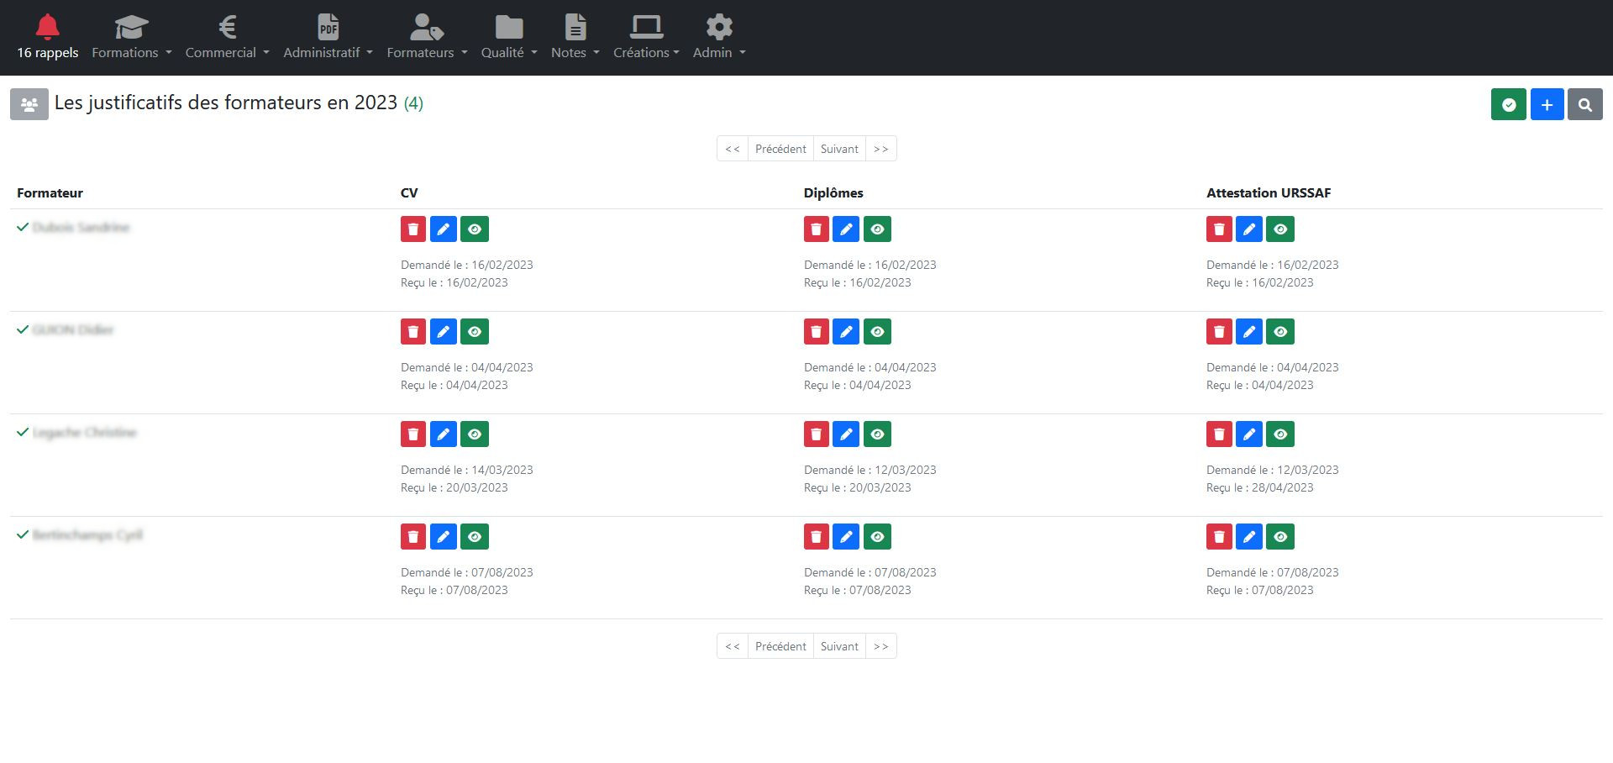1613x763 pixels.
Task: Edit Diplômes in the 16/02/2023 row
Action: [846, 229]
